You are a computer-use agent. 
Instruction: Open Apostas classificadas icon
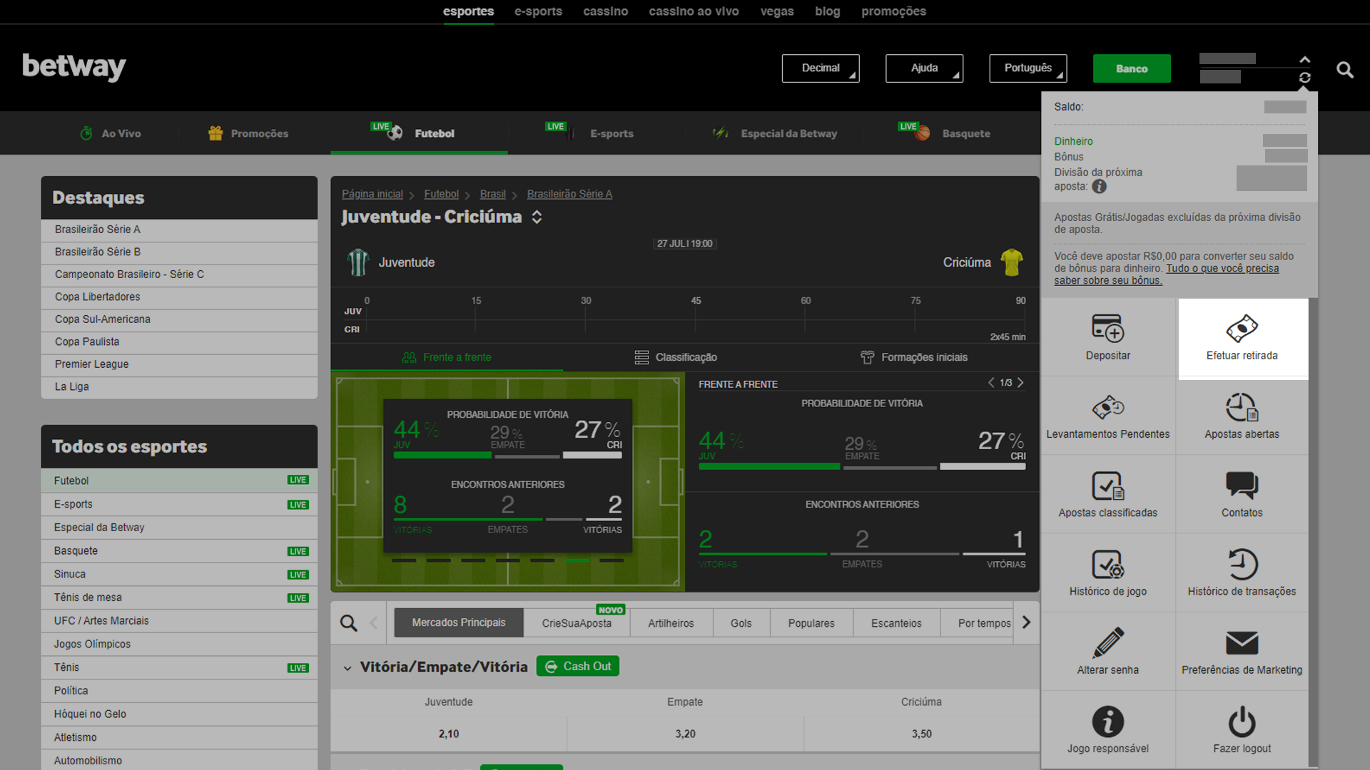click(x=1107, y=486)
